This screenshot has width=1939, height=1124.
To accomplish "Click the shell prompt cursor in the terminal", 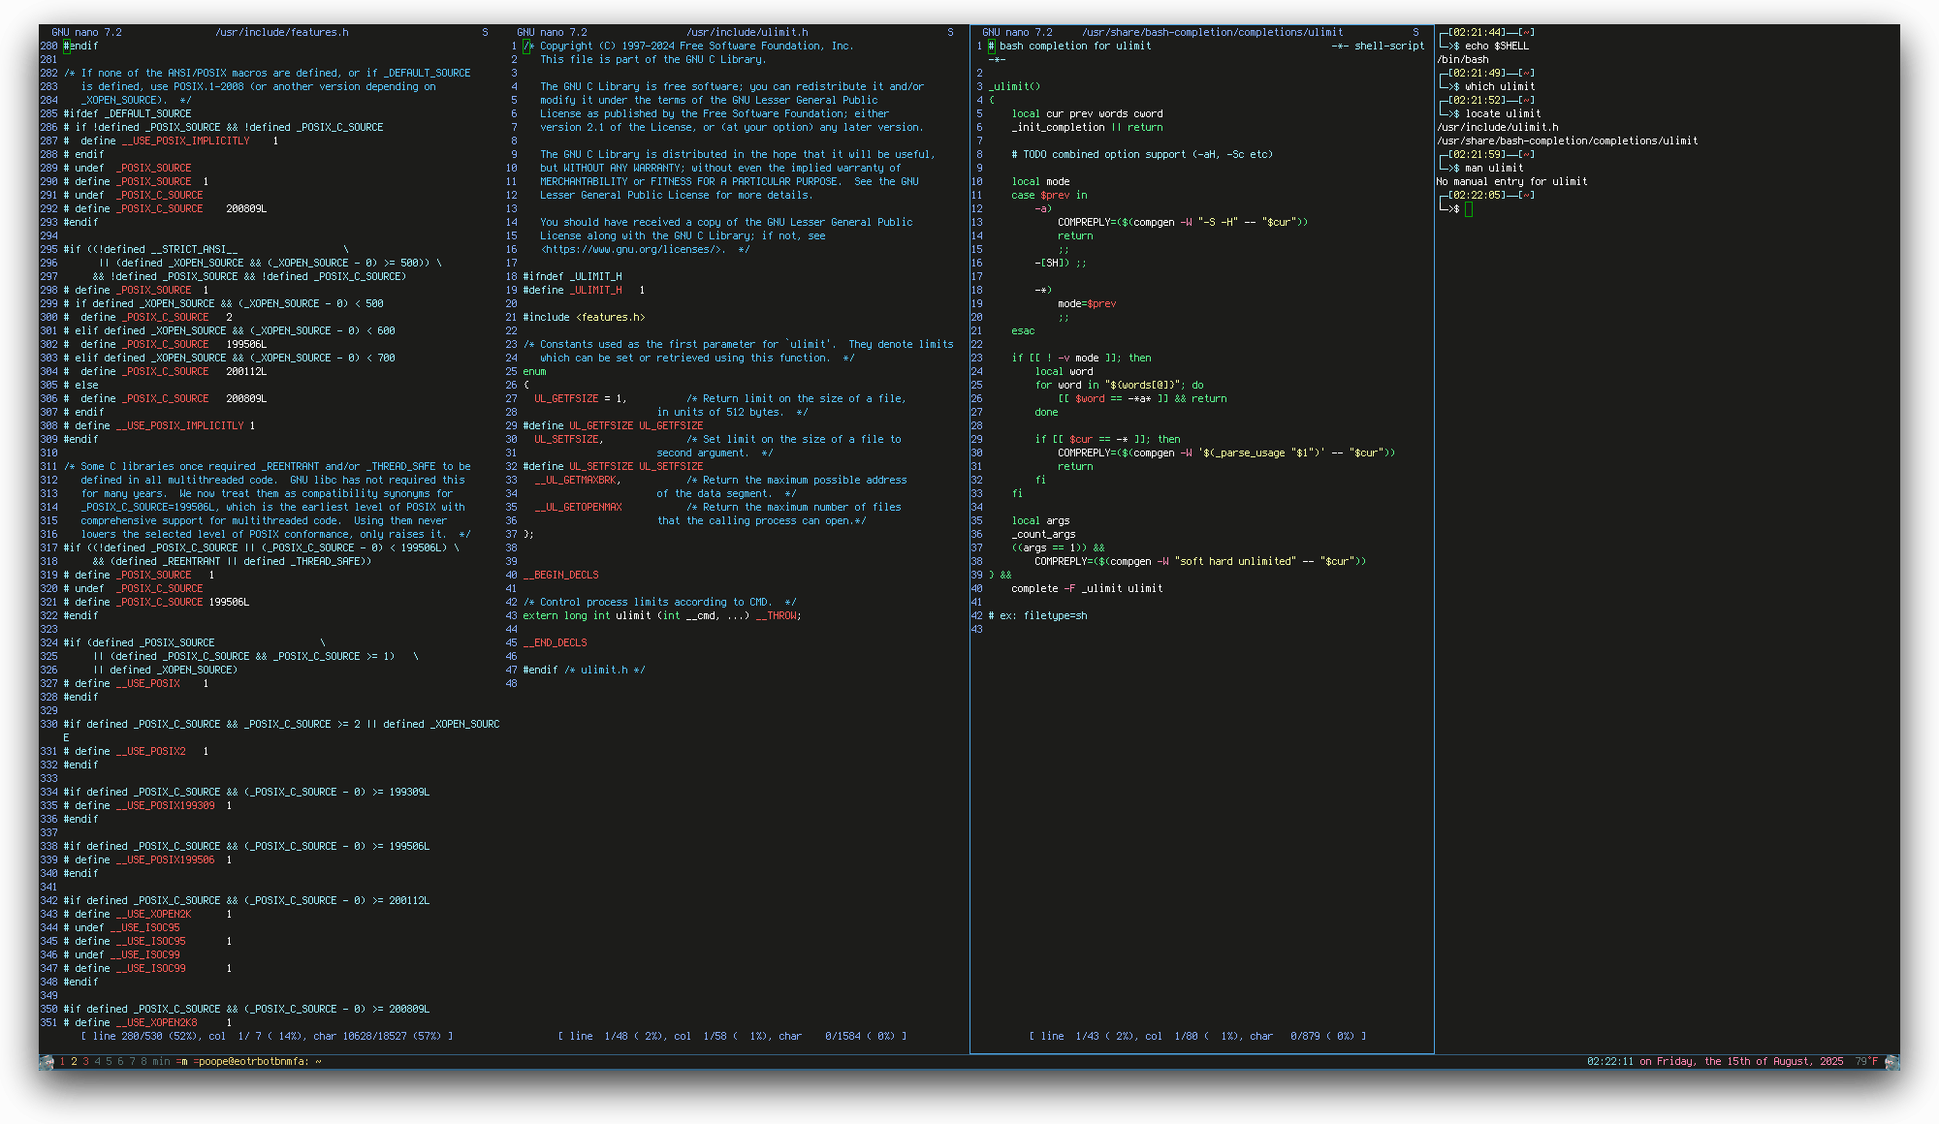I will (x=1469, y=209).
